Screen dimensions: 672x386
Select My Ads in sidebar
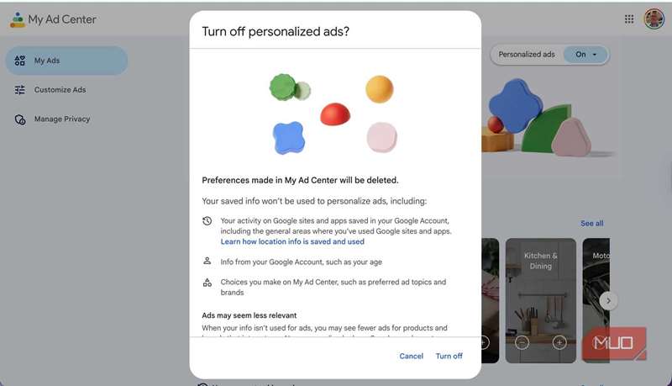tap(47, 61)
